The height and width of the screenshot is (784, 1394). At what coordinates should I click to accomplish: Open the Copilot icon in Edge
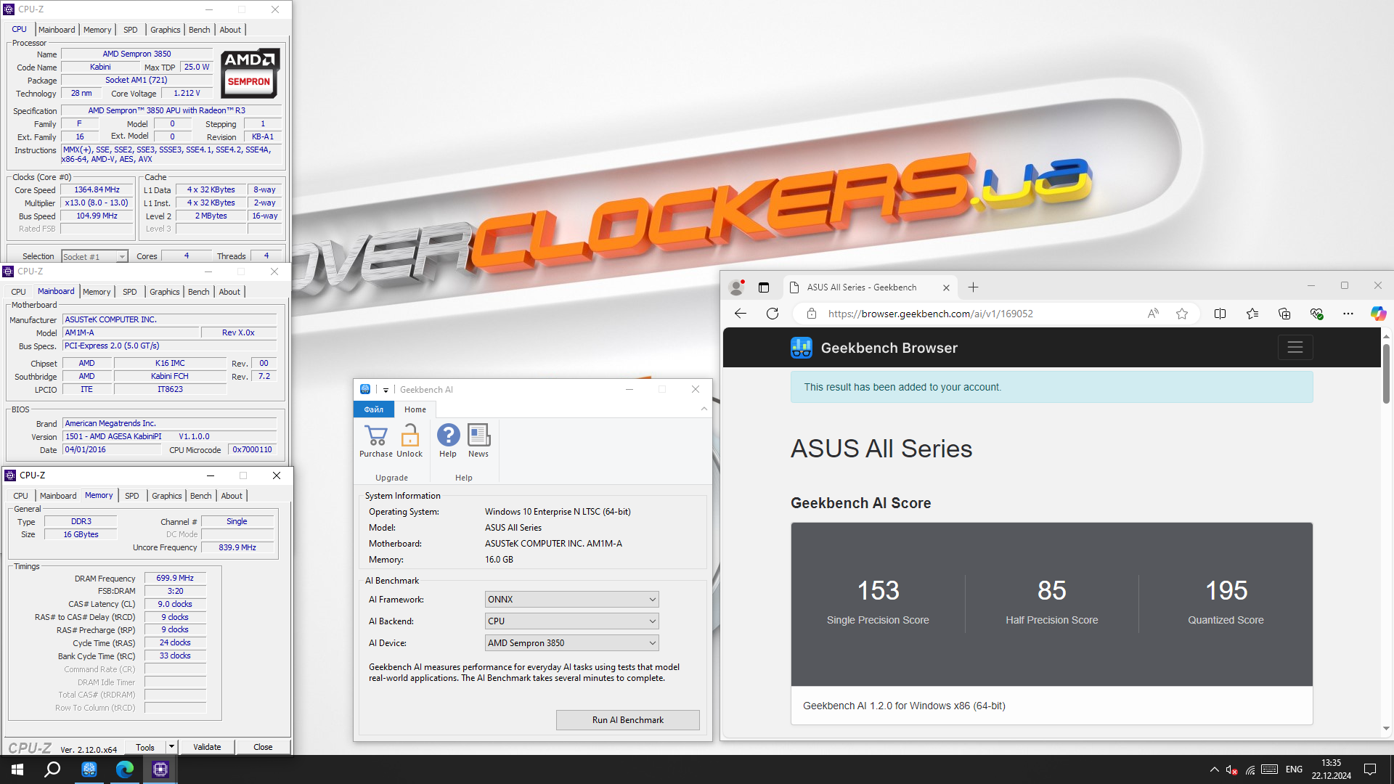click(x=1378, y=314)
